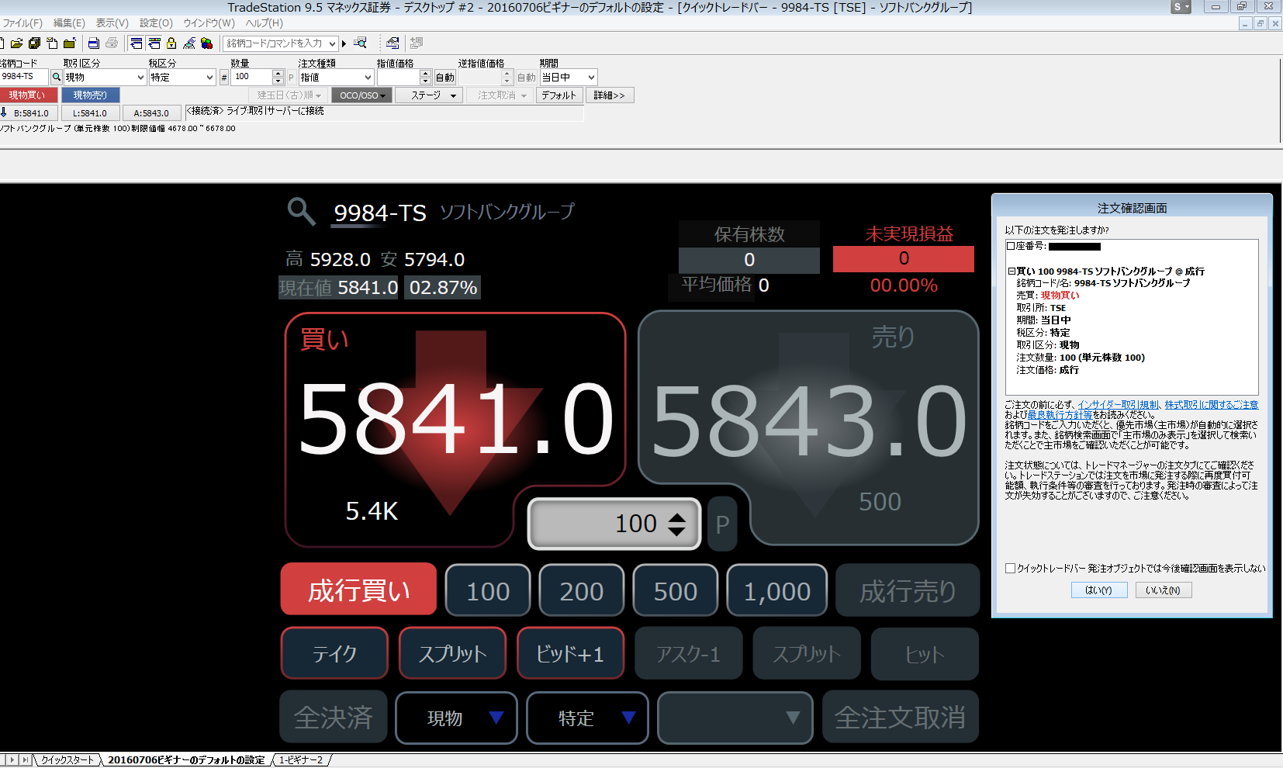Click the padlock icon in the toolbar
The image size is (1283, 768).
171,43
